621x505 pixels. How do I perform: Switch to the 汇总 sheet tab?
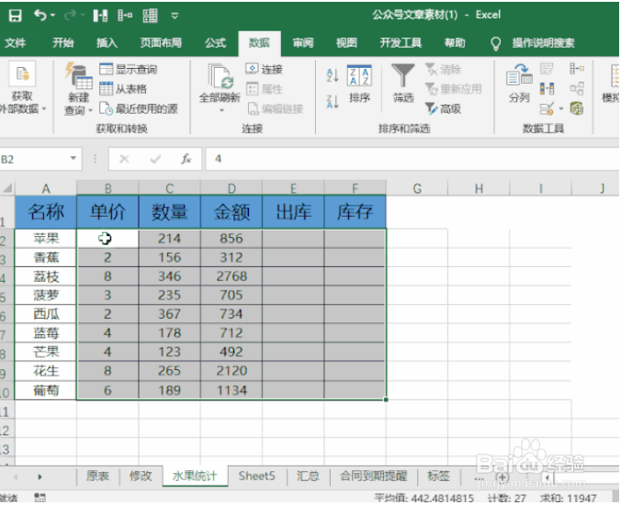(308, 477)
